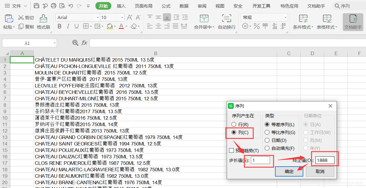Toggle Bold formatting
Image resolution: width=366 pixels, height=188 pixels.
(x=59, y=26)
